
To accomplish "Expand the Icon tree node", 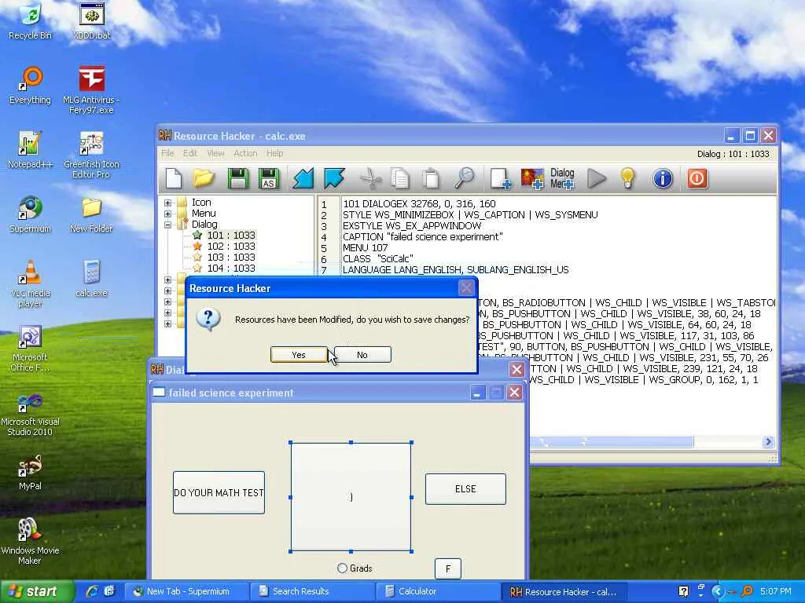I will [x=167, y=203].
